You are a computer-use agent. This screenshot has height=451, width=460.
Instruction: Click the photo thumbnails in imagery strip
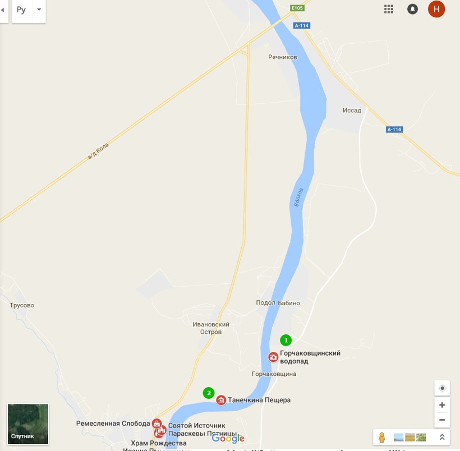pyautogui.click(x=410, y=437)
